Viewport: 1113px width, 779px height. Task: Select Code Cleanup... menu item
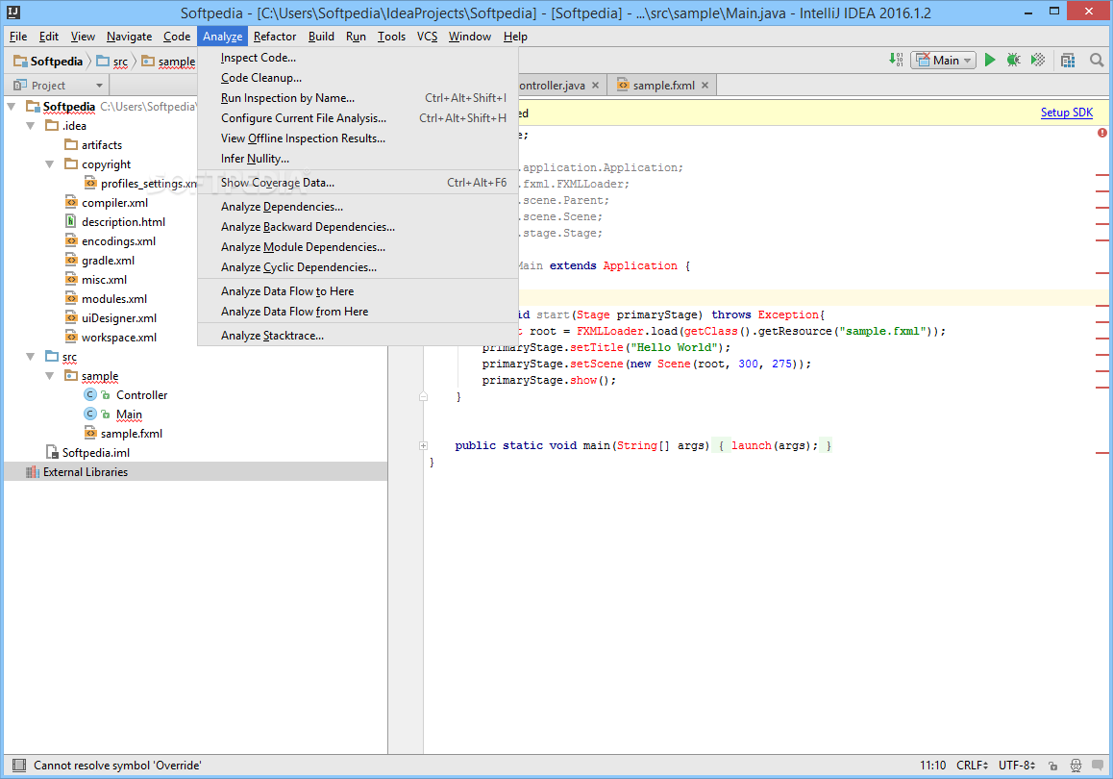click(x=358, y=78)
